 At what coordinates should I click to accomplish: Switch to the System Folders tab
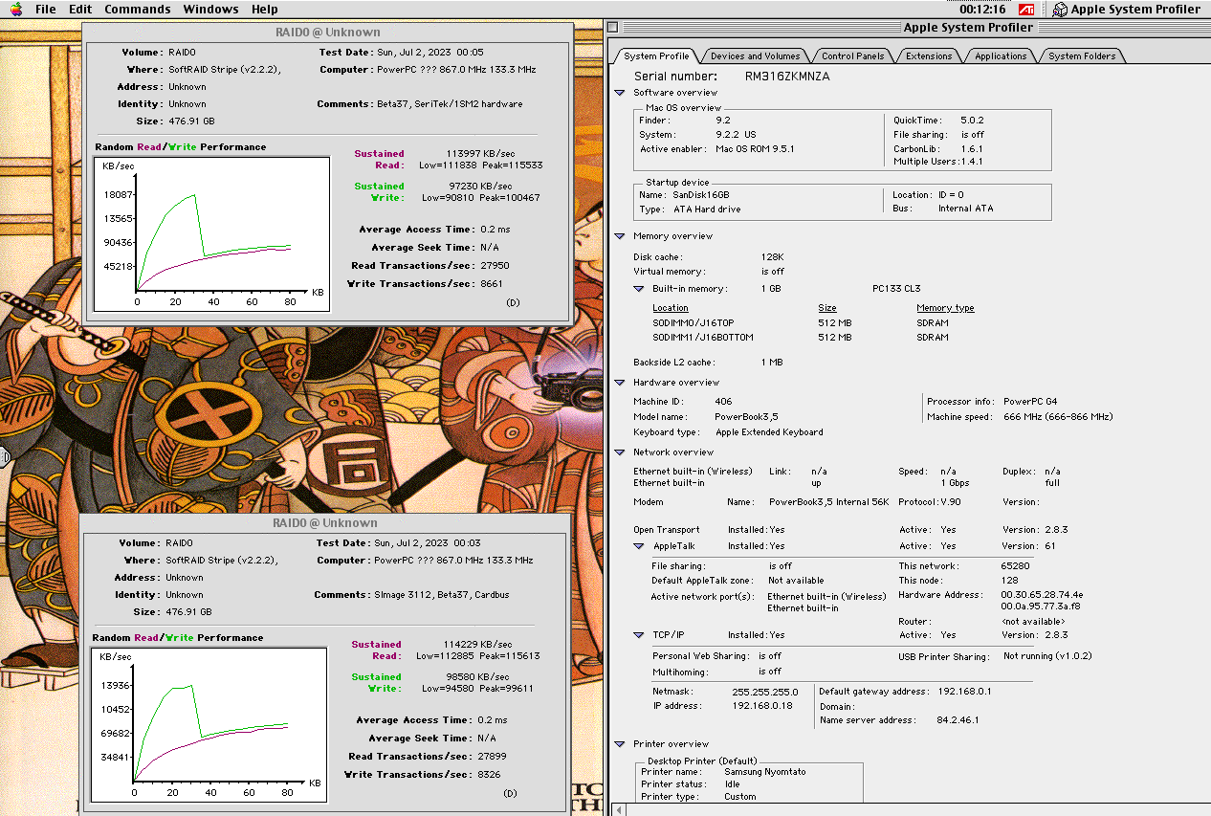tap(1082, 55)
